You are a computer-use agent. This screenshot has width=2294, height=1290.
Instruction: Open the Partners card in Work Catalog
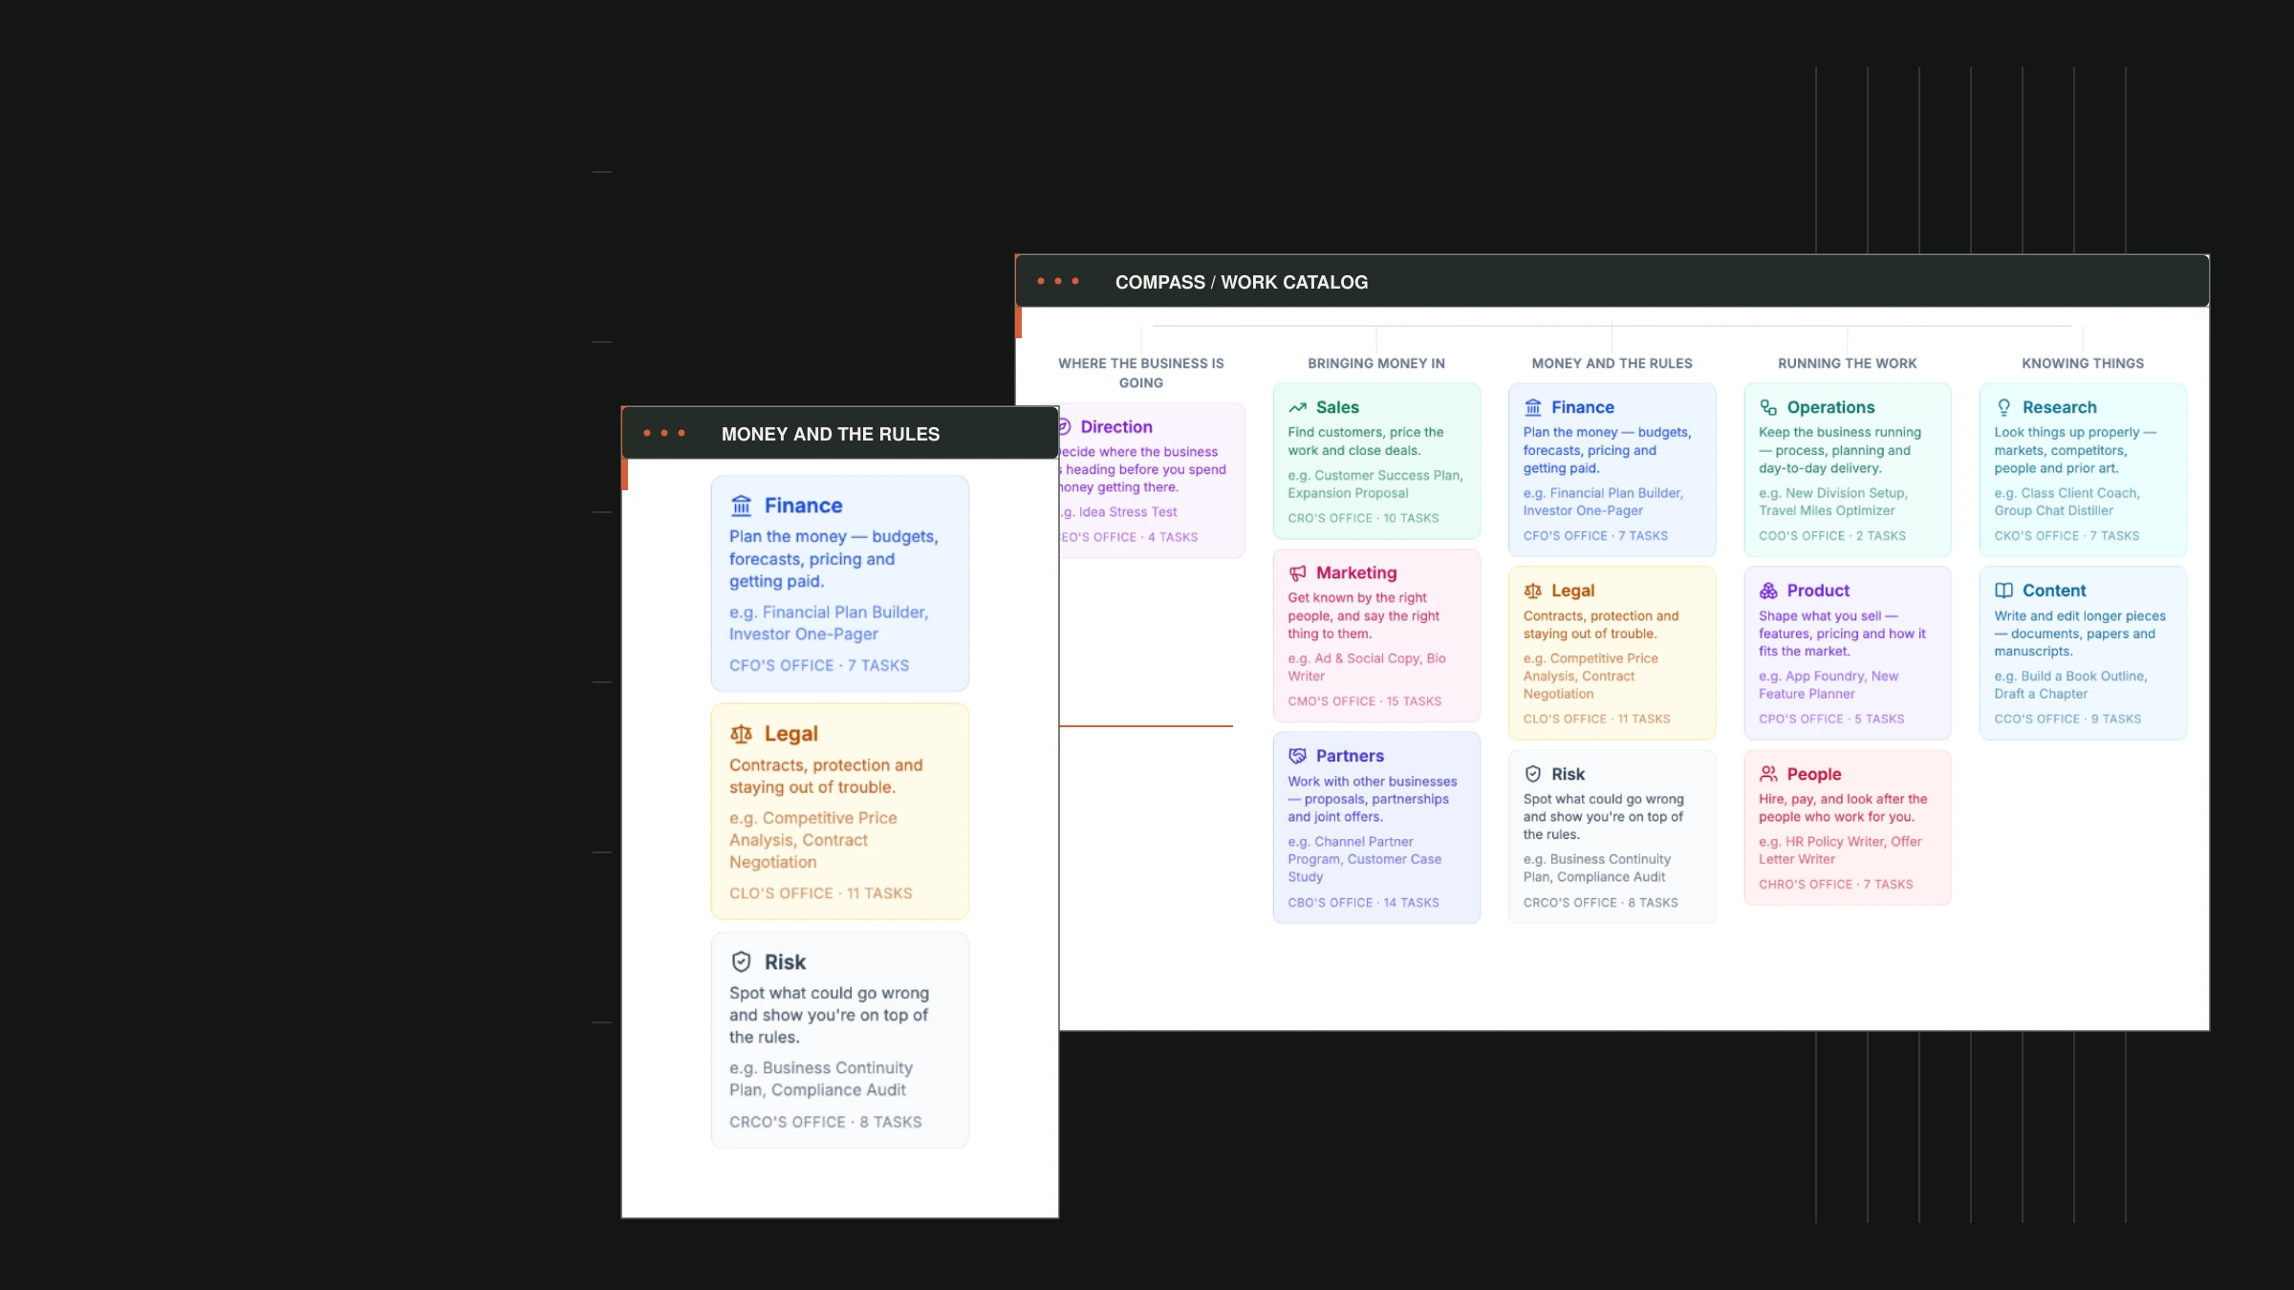1376,828
